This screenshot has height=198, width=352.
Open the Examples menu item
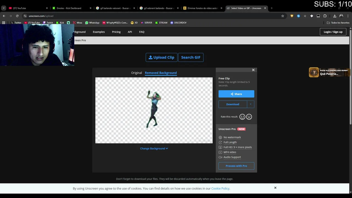pos(99,32)
